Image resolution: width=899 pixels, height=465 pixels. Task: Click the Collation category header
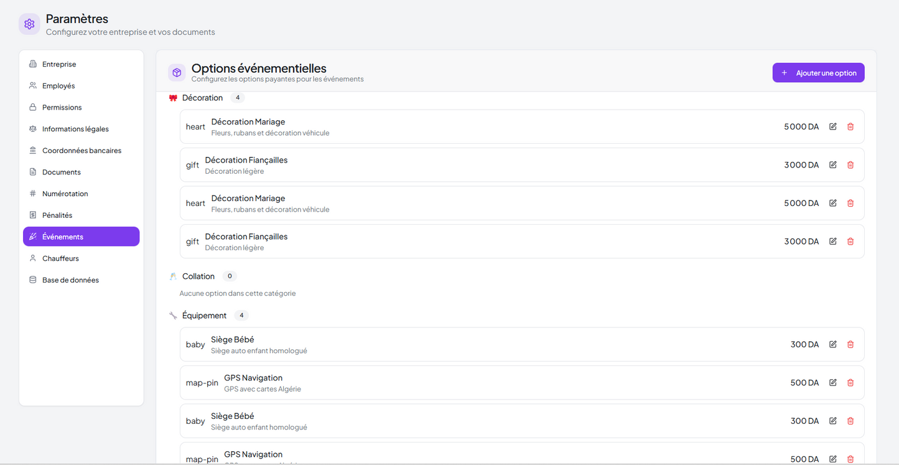(x=198, y=276)
